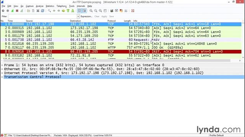Expand Internet Protocol Version 4 node
This screenshot has height=137, width=245.
point(2,73)
